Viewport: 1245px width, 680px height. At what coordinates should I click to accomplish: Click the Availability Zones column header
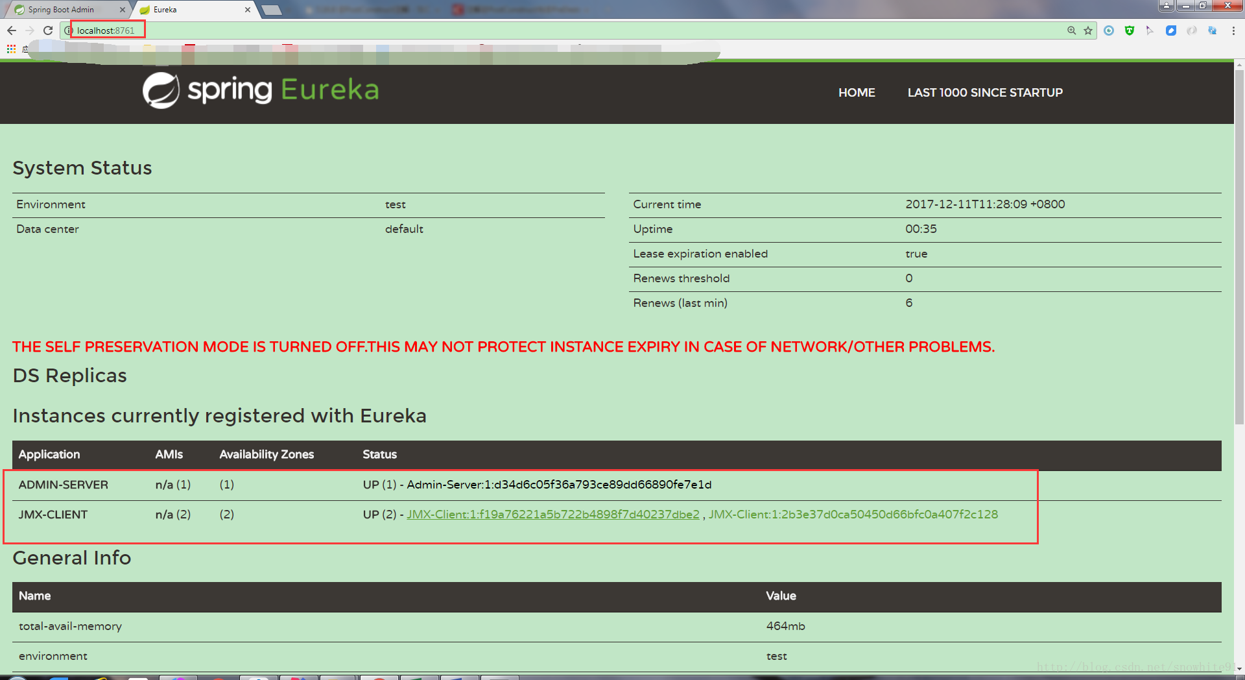click(267, 455)
